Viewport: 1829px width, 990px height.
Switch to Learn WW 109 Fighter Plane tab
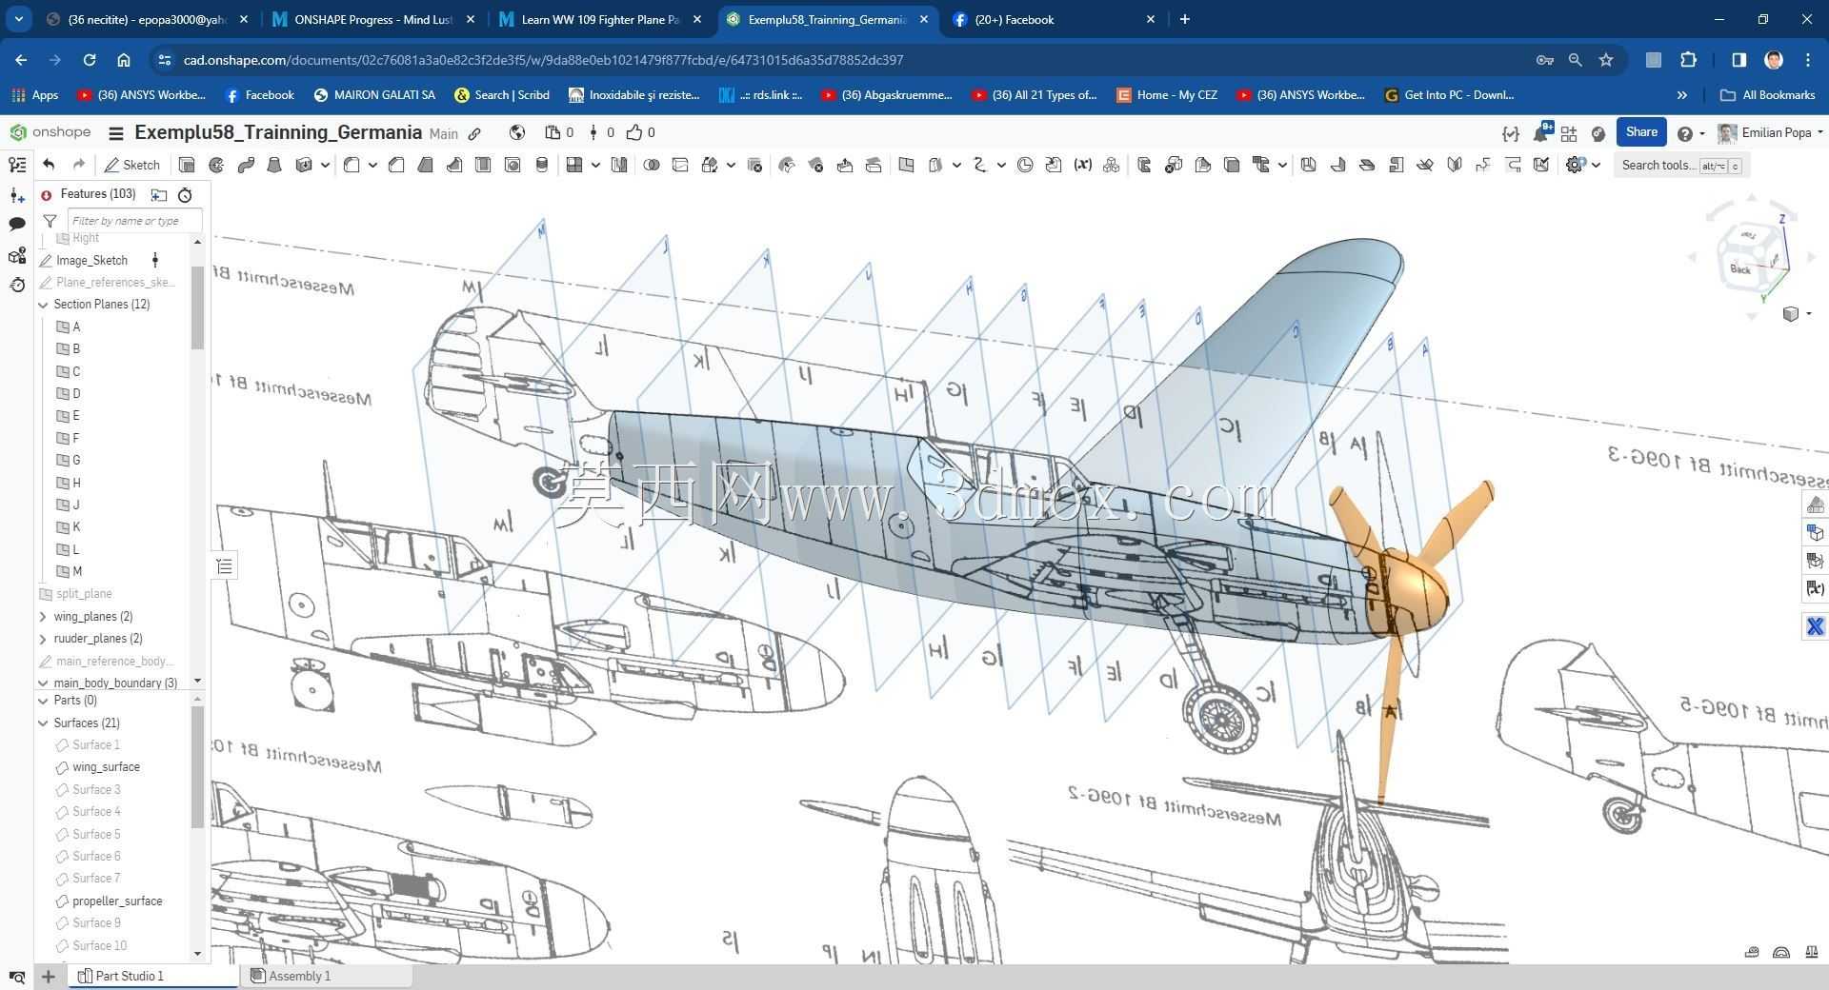tap(600, 19)
